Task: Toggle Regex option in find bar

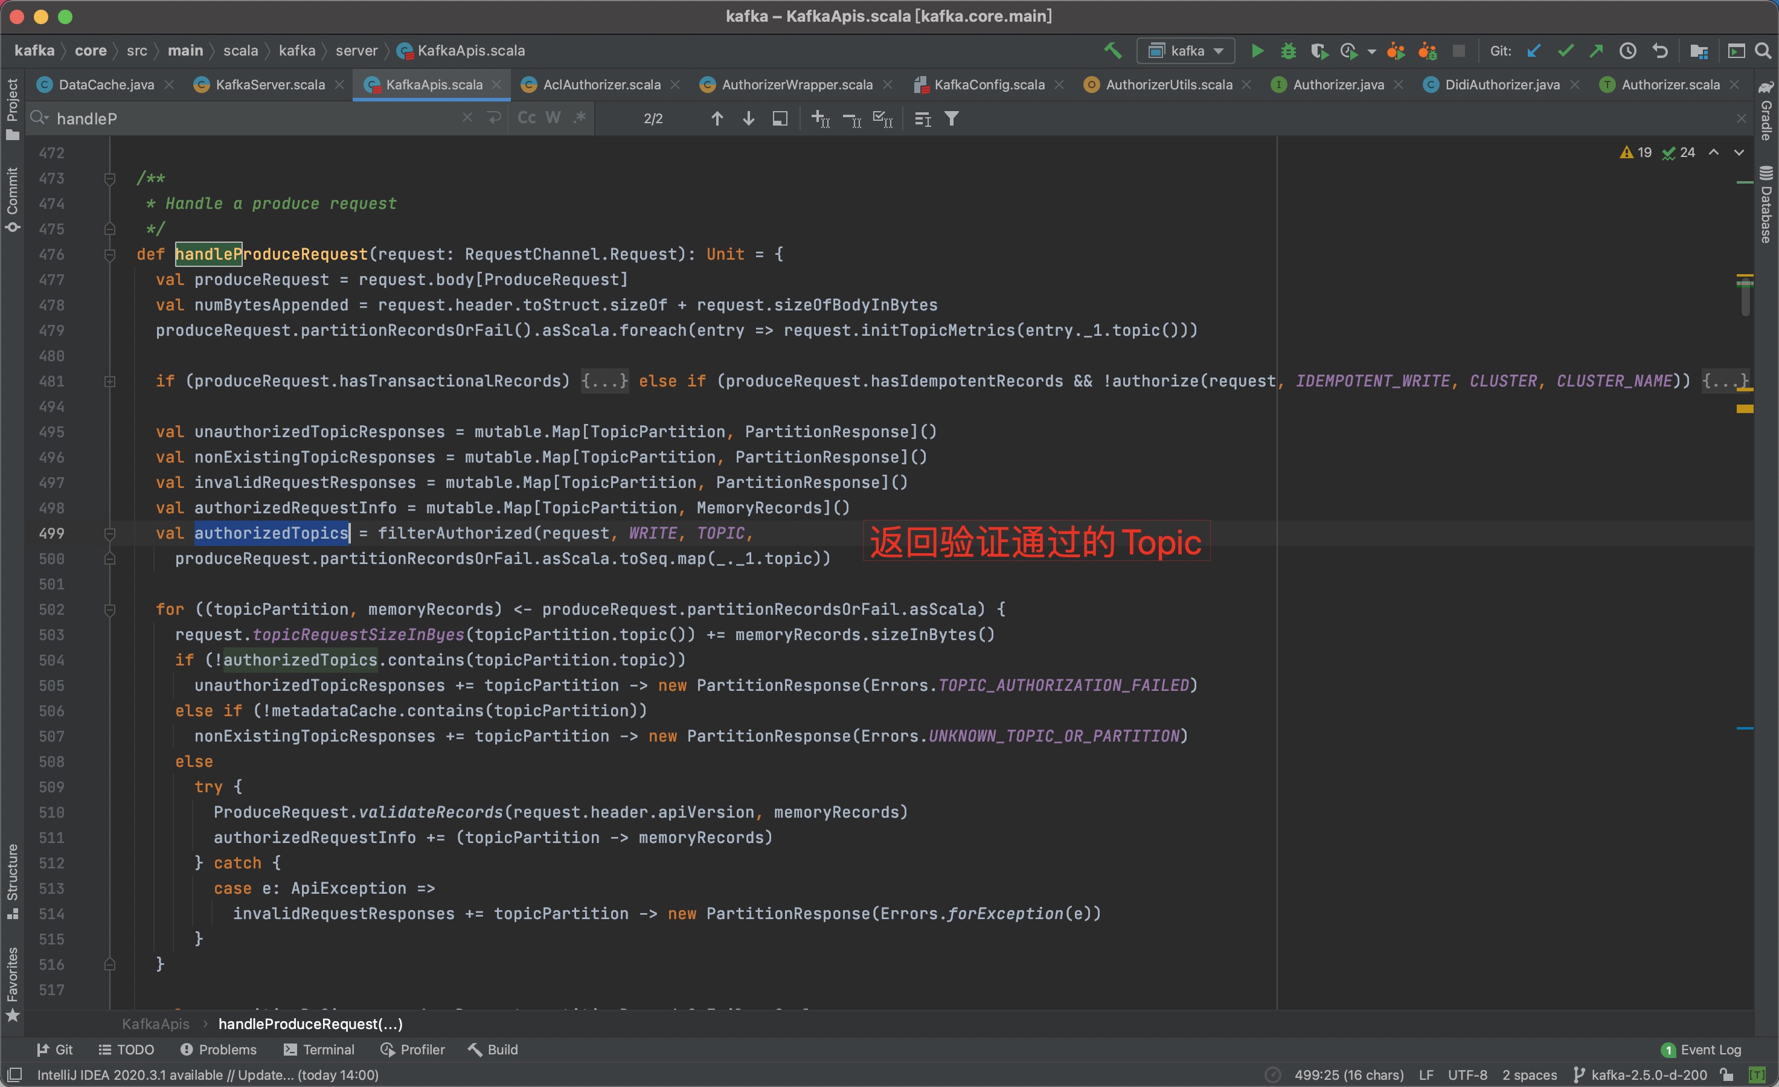Action: tap(579, 118)
